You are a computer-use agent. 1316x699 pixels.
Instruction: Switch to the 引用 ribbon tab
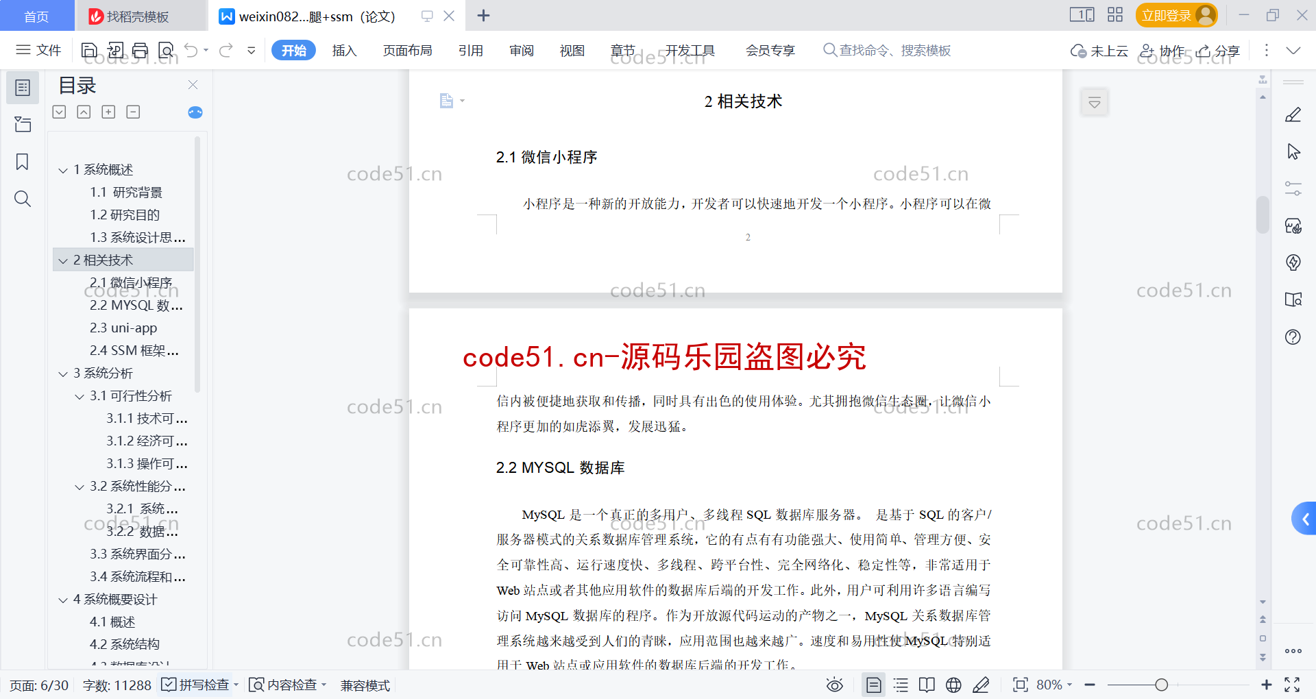(471, 50)
